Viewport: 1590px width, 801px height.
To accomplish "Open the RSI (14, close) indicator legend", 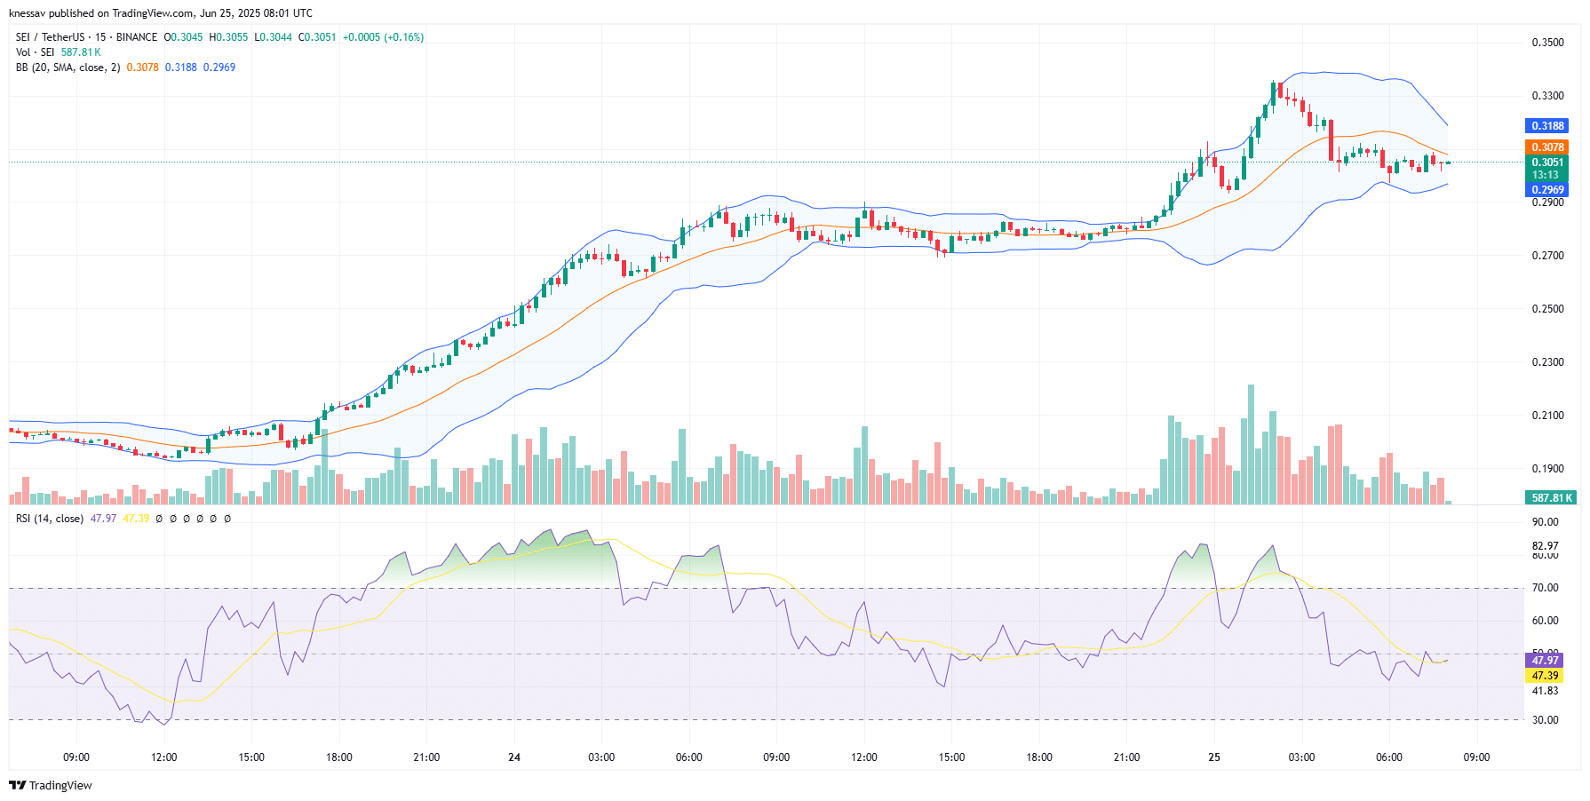I will [x=50, y=519].
